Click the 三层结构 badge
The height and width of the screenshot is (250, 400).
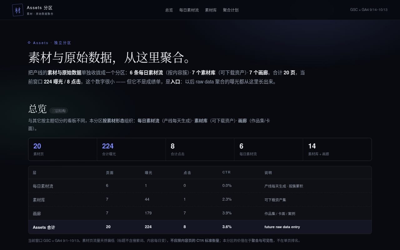pos(59,111)
